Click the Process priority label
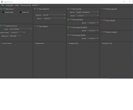The image size is (133, 110). tap(26, 5)
